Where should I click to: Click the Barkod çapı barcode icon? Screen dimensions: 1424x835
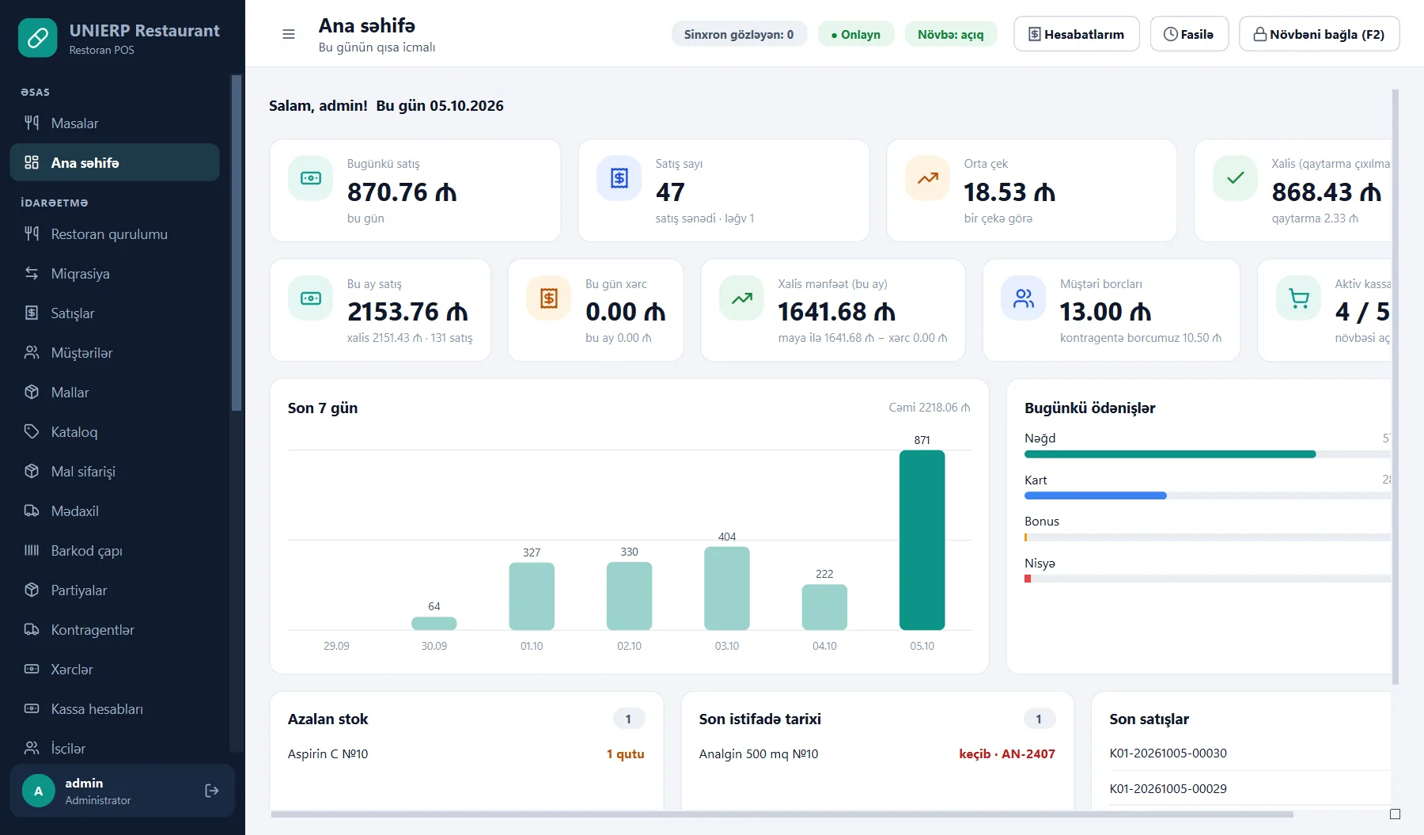[x=32, y=550]
